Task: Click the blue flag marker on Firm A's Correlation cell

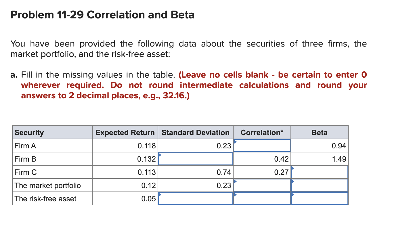Action: (235, 141)
